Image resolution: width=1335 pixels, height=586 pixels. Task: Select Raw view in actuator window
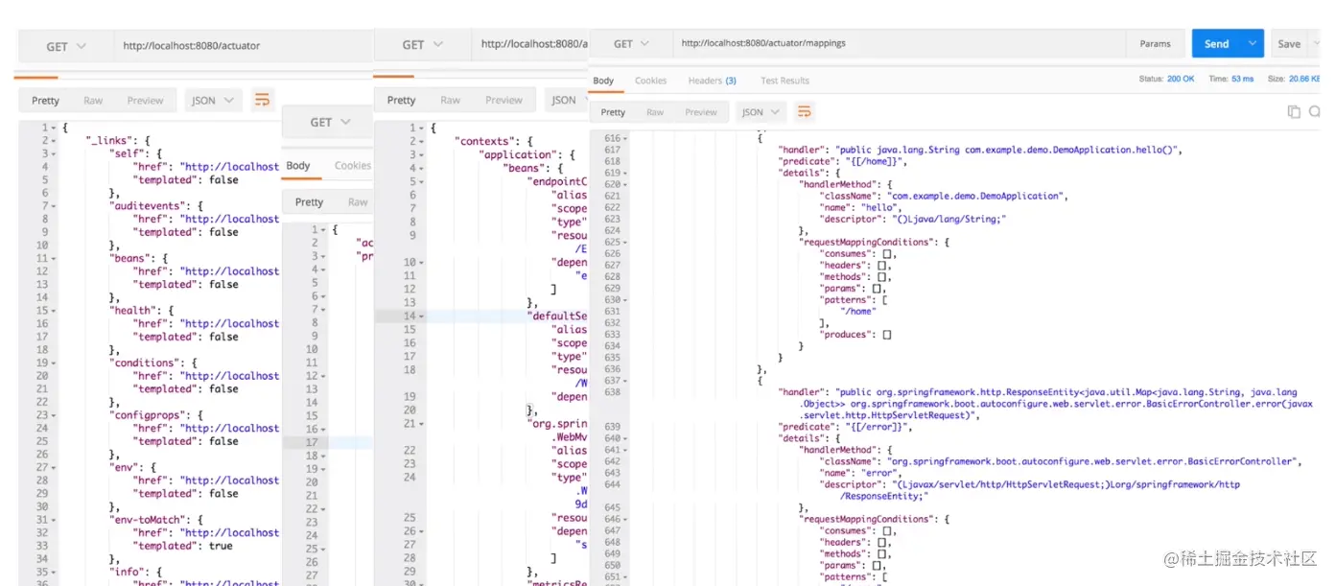click(x=93, y=100)
